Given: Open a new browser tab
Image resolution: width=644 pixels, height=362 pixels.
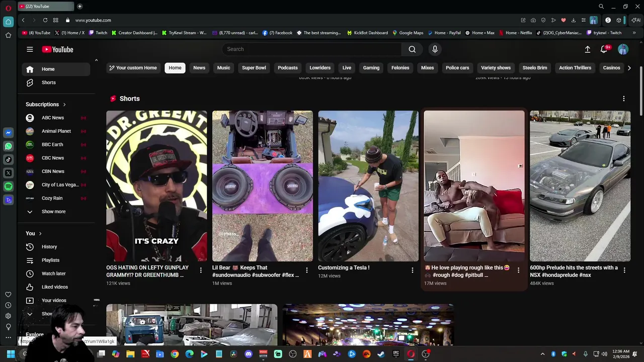Looking at the screenshot, I should (79, 7).
